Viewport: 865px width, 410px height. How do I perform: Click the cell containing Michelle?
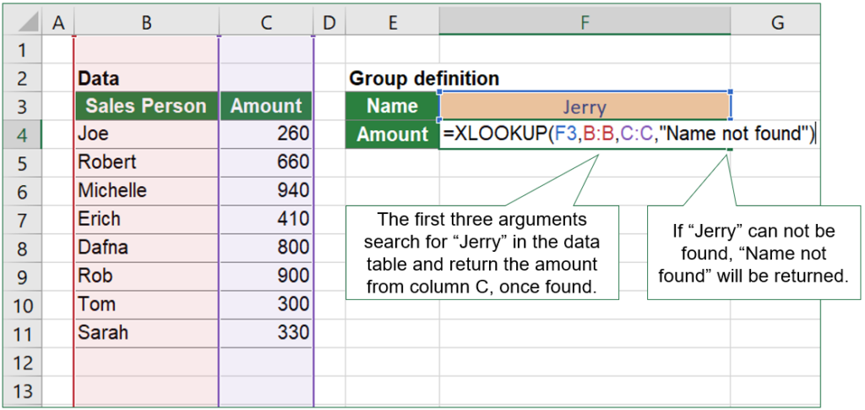pyautogui.click(x=146, y=192)
